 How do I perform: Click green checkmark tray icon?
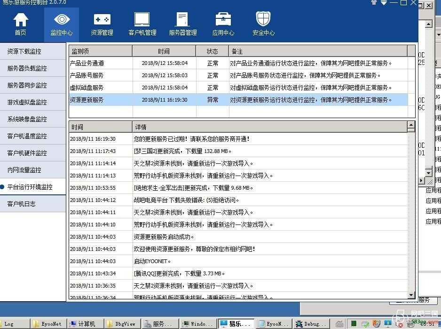(365, 324)
